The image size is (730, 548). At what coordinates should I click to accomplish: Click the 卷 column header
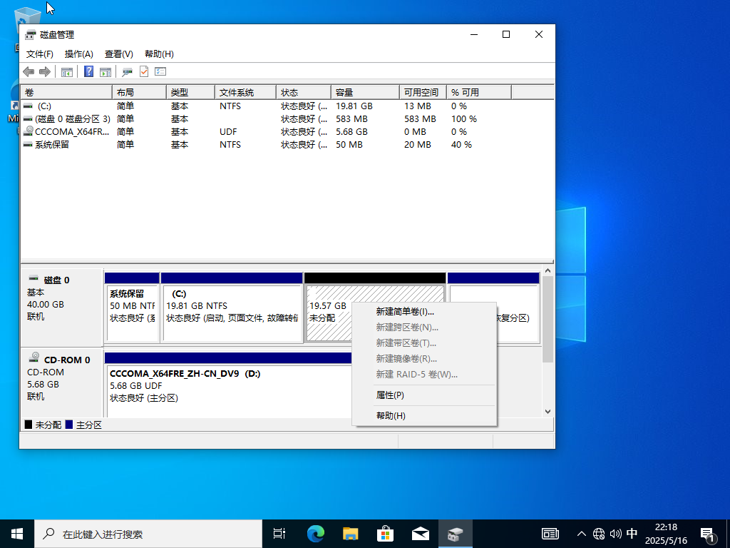click(66, 92)
